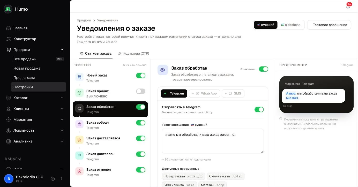Toggle the Отправлять в Telegram switch

click(259, 109)
